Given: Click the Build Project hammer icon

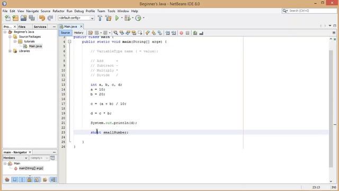Looking at the screenshot, I should coord(100,18).
